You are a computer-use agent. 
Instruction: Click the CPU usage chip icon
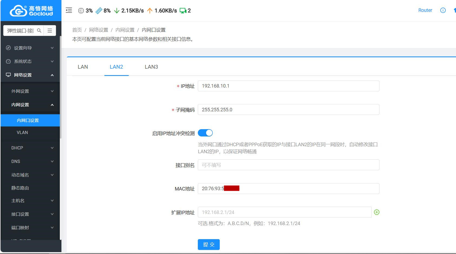pos(81,11)
